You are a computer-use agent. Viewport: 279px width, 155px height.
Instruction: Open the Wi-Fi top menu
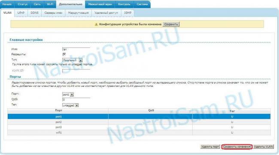click(50, 4)
